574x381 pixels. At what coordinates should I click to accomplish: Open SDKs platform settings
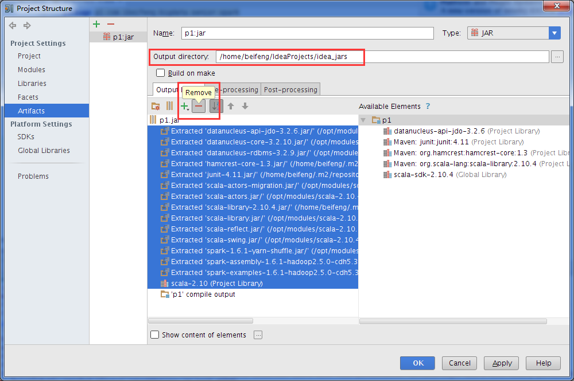(26, 136)
